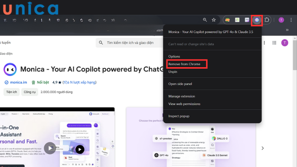Open the monica.im publisher link
Image resolution: width=297 pixels, height=167 pixels.
click(18, 82)
